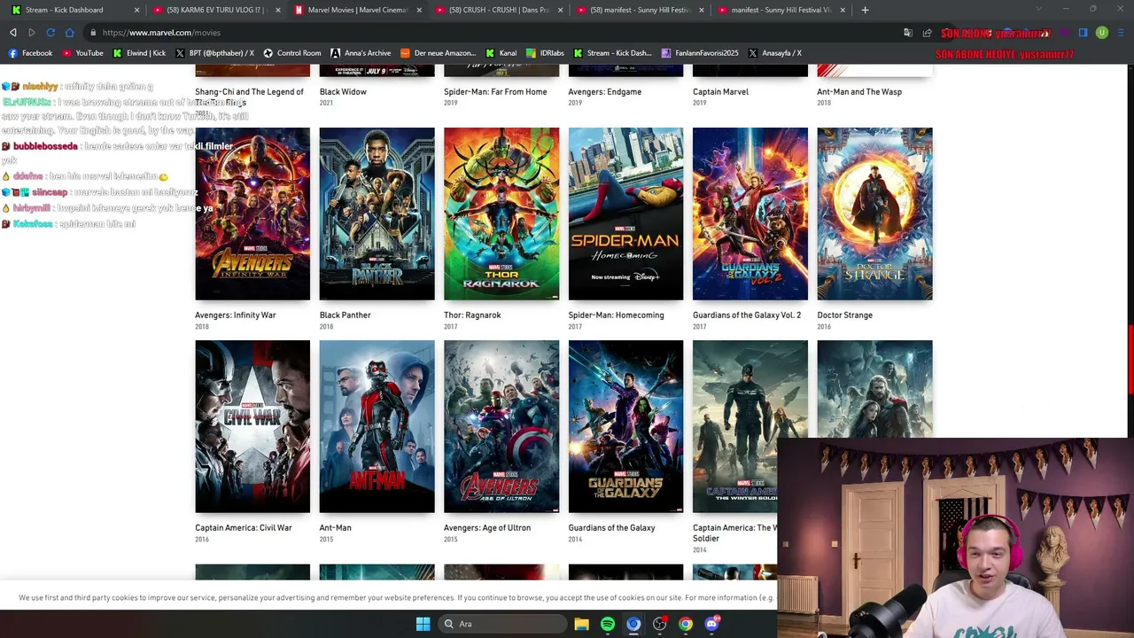Open the IDRlabs bookmark
The width and height of the screenshot is (1134, 638).
click(x=546, y=53)
